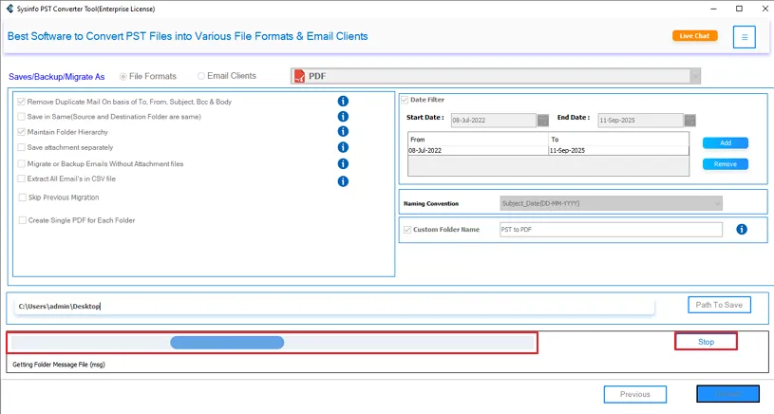Viewport: 774px width, 414px height.
Task: Expand the PDF file format dropdown
Action: pyautogui.click(x=695, y=76)
